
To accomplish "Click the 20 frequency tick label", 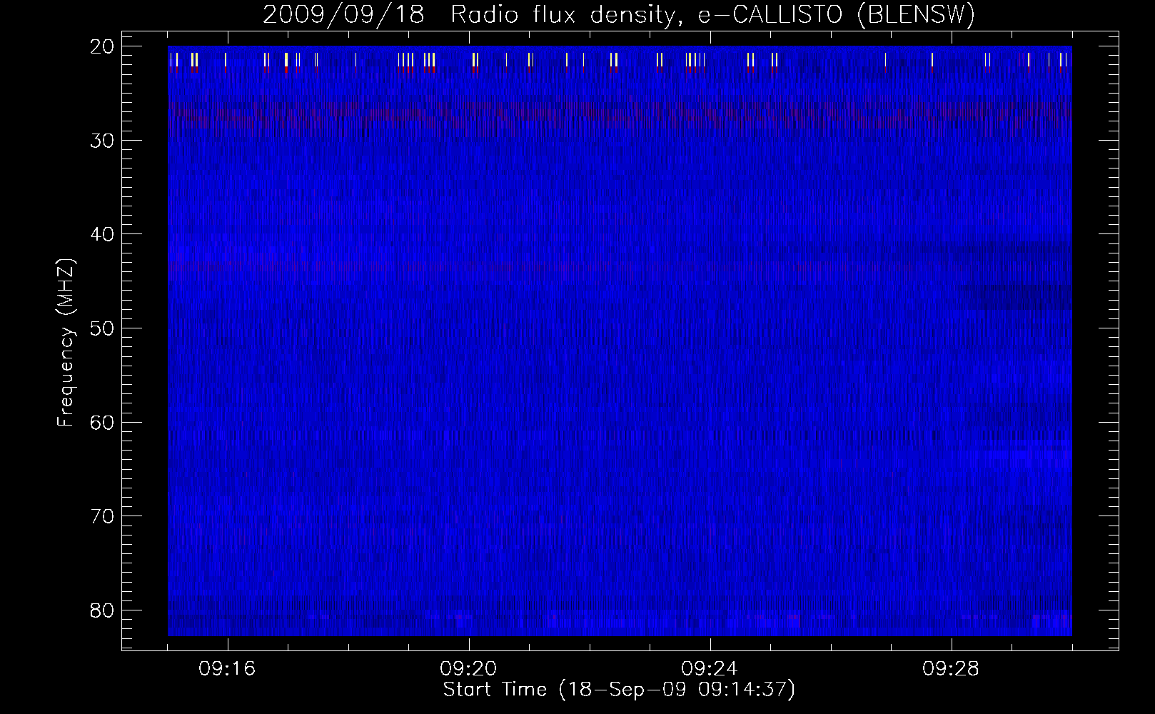I will pyautogui.click(x=103, y=47).
